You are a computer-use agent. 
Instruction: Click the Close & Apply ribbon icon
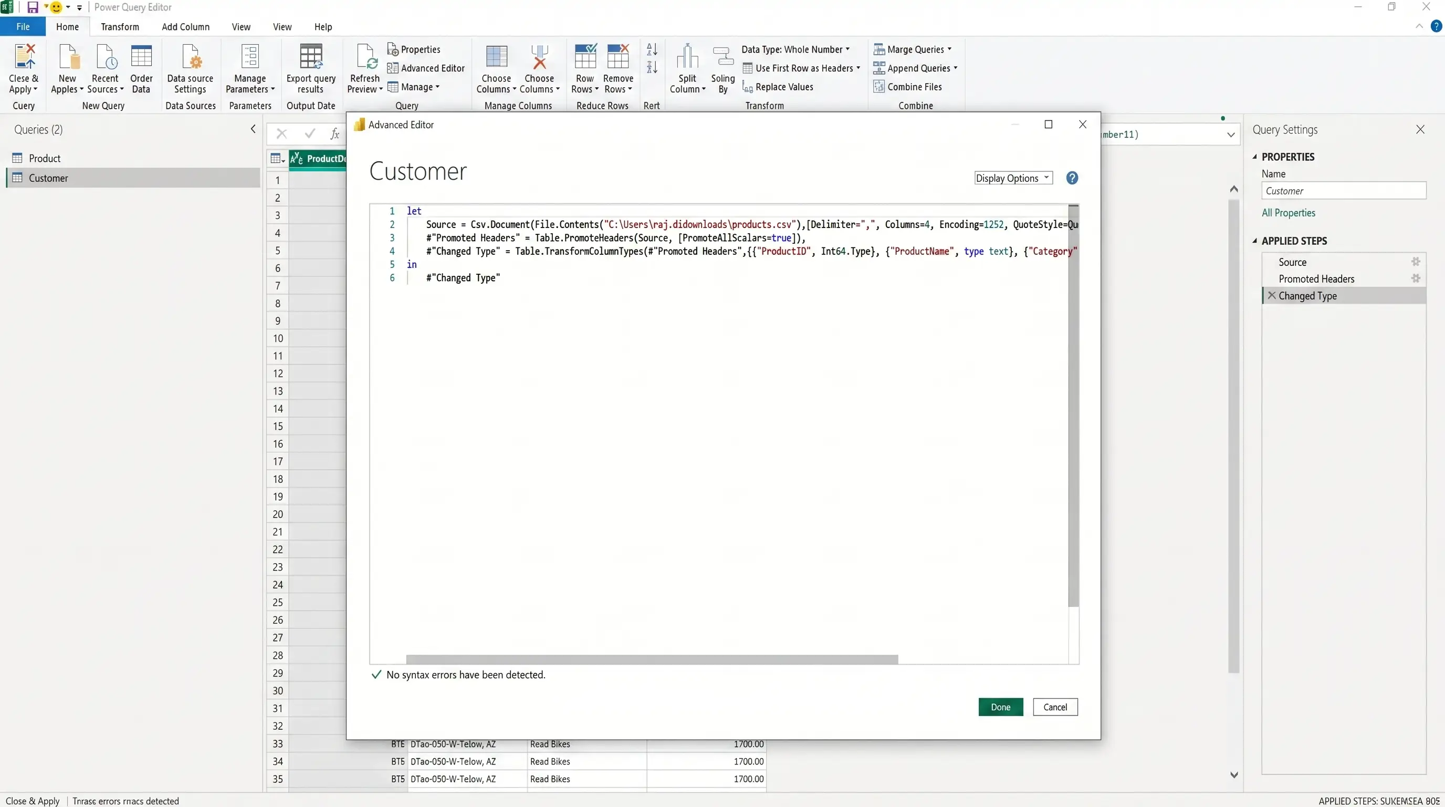24,56
